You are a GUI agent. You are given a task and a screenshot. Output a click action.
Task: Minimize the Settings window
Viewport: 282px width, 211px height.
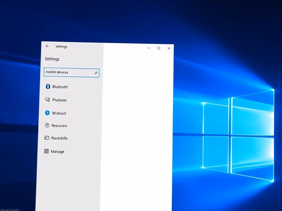click(149, 48)
